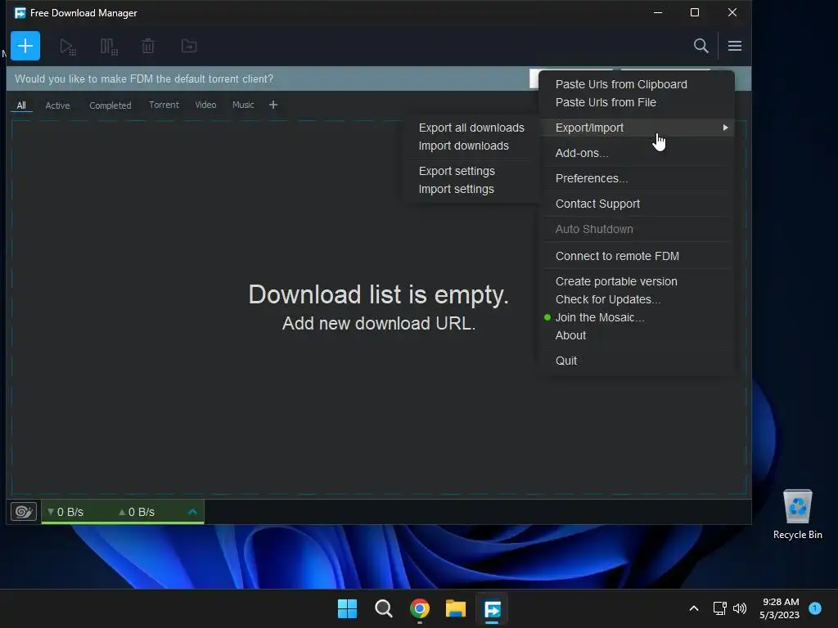This screenshot has height=628, width=838.
Task: Open Google Chrome from the taskbar
Action: [420, 608]
